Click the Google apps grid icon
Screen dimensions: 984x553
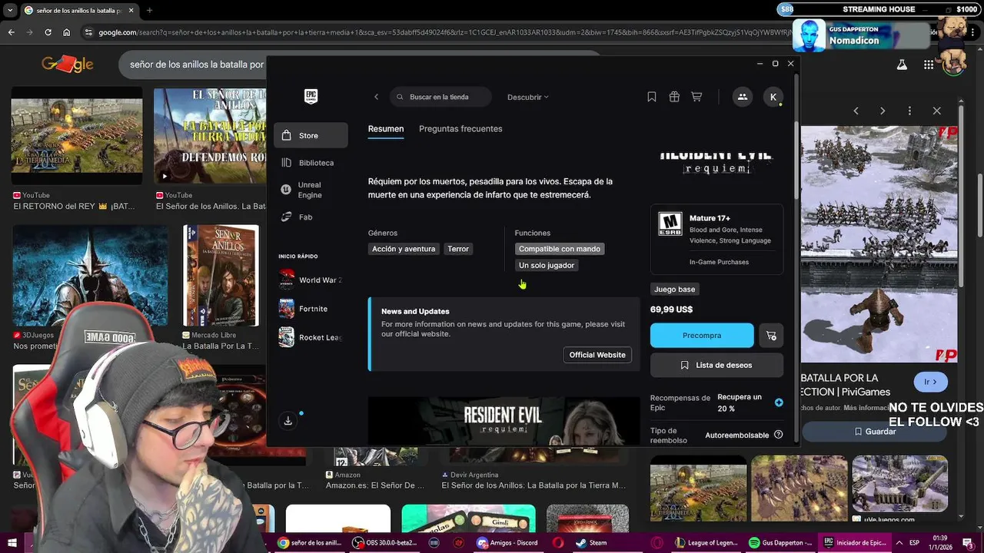coord(929,65)
